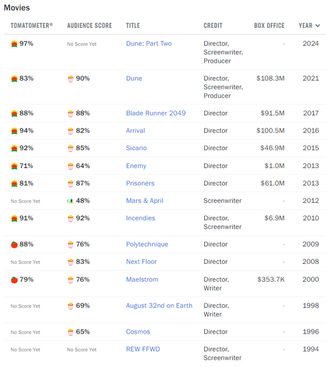Click No Score Yet in Next Floor row
The width and height of the screenshot is (333, 367).
click(26, 262)
